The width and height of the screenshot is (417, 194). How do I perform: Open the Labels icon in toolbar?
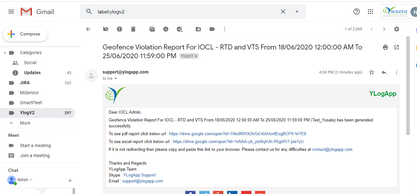pyautogui.click(x=212, y=29)
